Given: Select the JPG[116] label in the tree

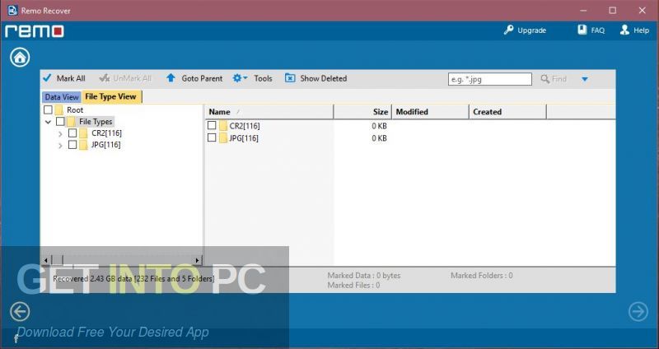Looking at the screenshot, I should tap(105, 145).
